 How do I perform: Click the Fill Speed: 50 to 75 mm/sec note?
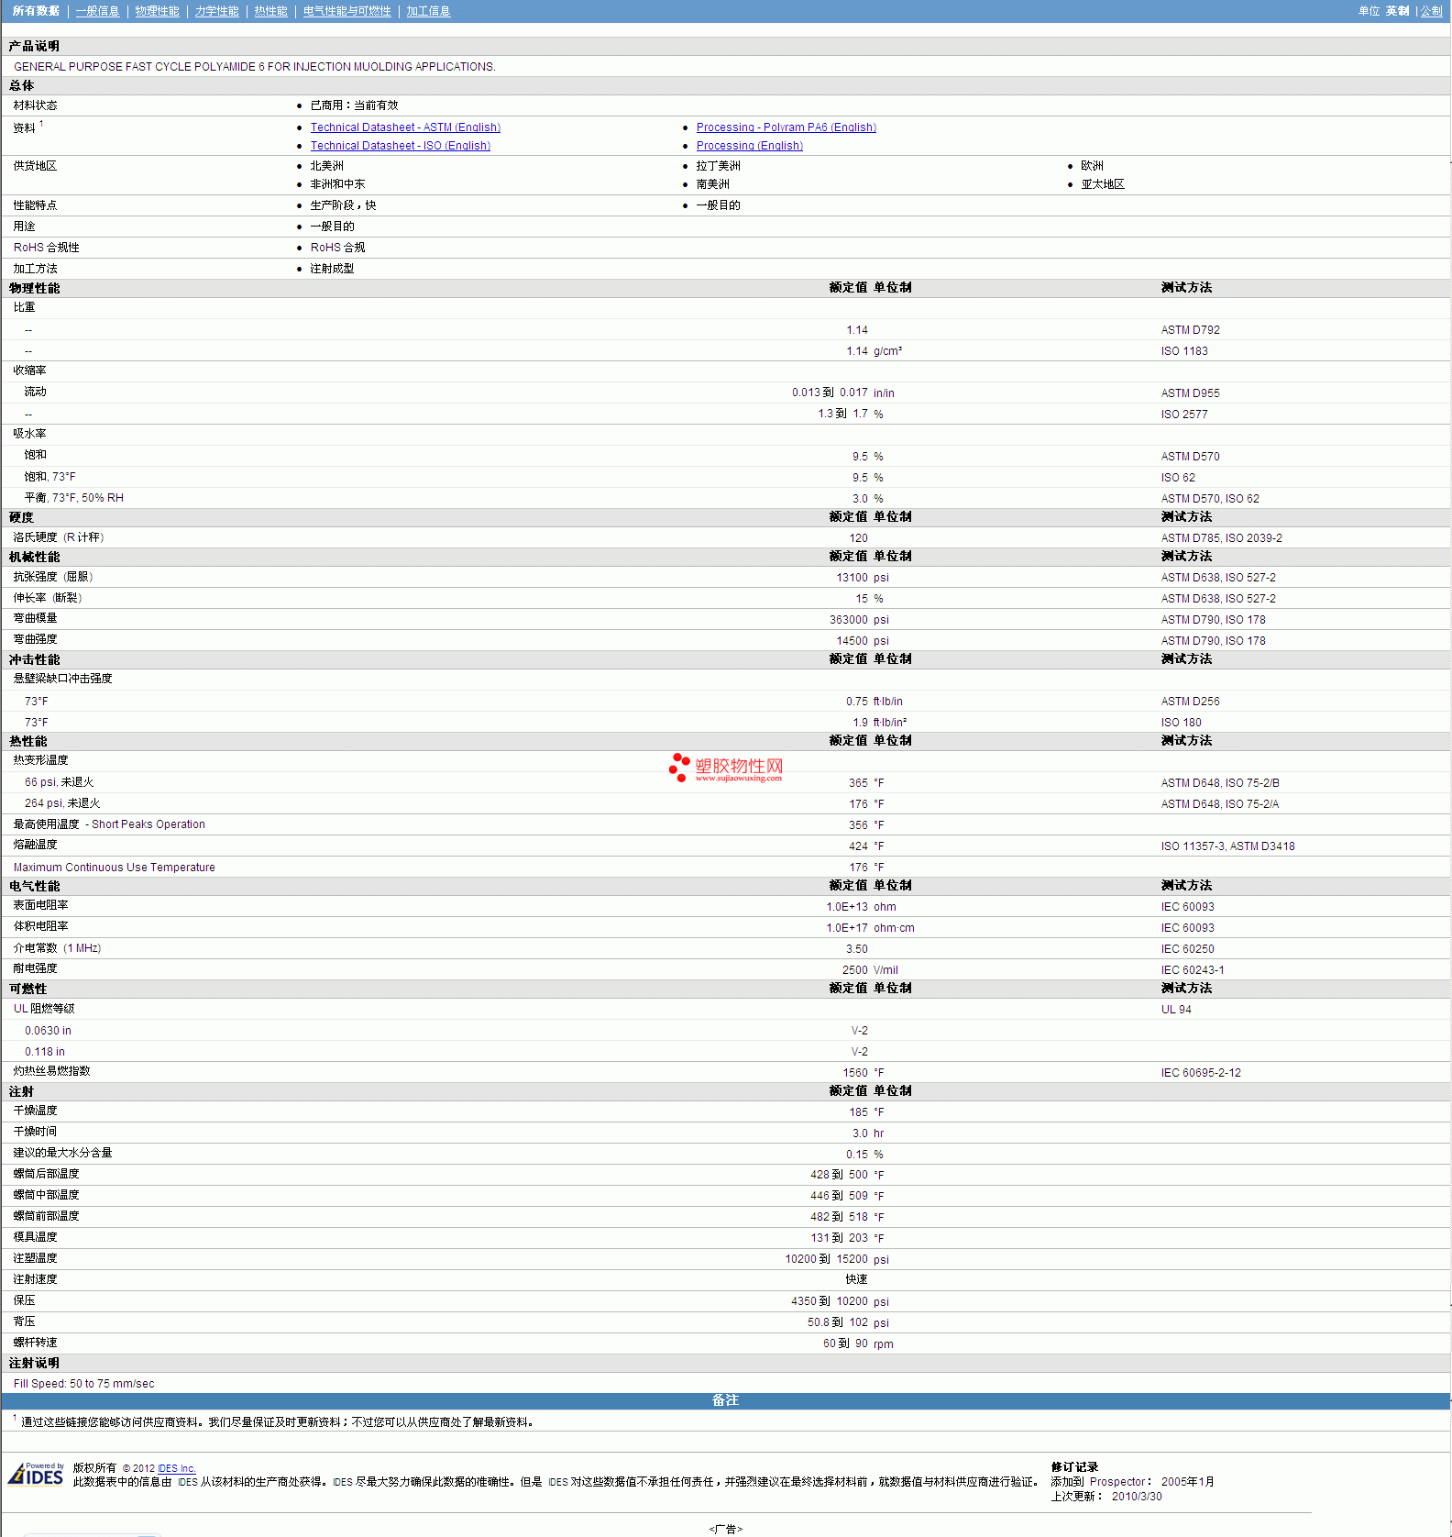(83, 1384)
